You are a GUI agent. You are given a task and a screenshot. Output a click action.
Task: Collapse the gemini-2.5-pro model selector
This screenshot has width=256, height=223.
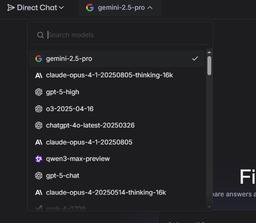[120, 8]
